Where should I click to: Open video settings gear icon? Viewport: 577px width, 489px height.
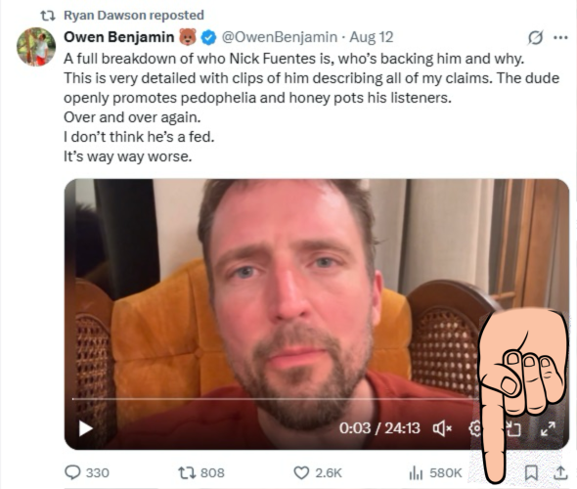coord(474,428)
